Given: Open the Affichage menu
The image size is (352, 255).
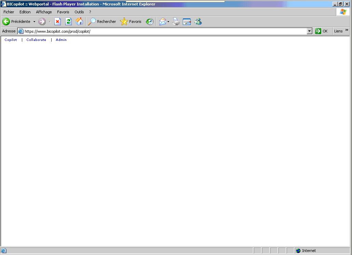Looking at the screenshot, I should pyautogui.click(x=44, y=12).
